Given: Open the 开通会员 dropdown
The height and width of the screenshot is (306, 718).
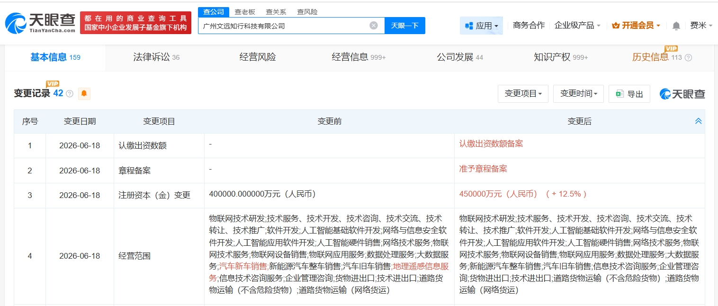Looking at the screenshot, I should (x=636, y=26).
